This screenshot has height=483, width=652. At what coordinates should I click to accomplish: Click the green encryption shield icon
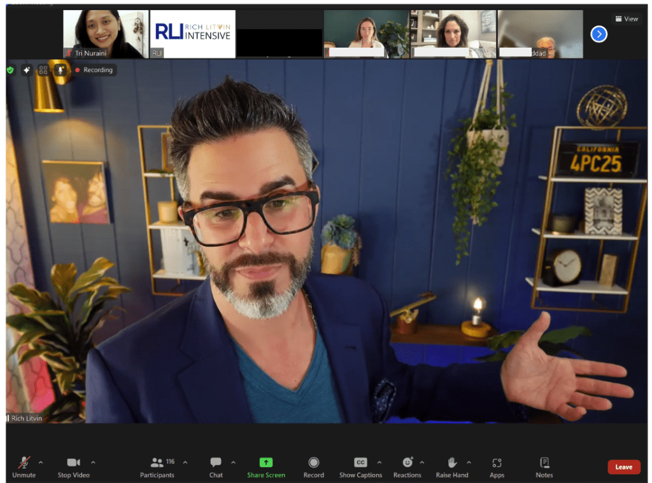point(10,70)
